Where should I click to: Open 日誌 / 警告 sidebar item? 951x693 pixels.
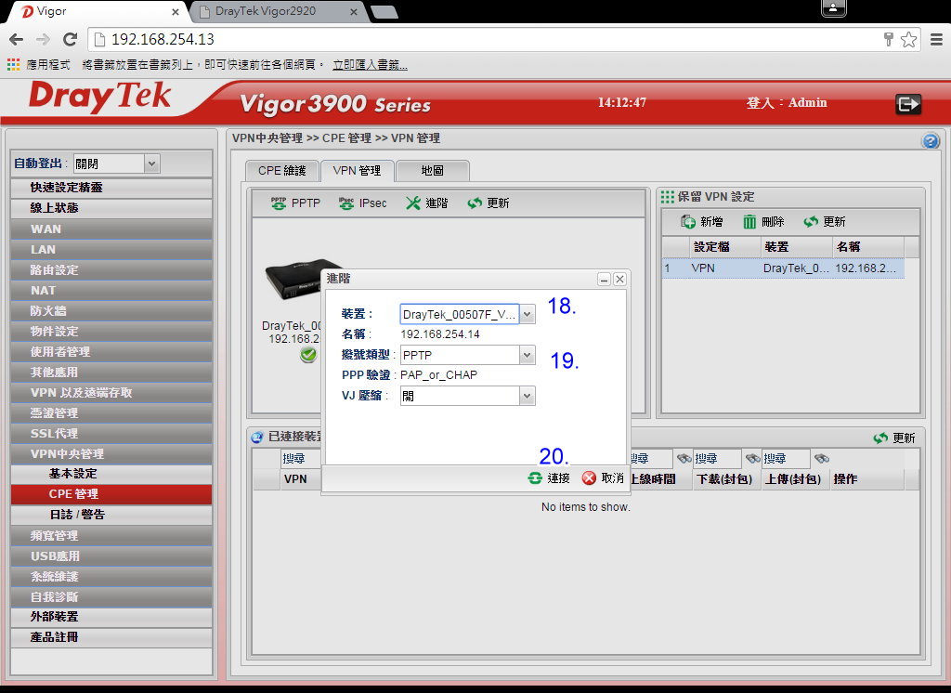[x=111, y=515]
